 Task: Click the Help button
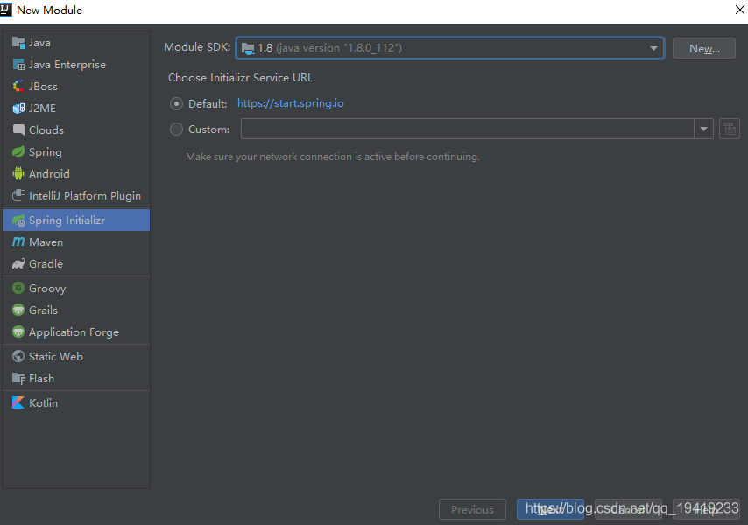pyautogui.click(x=706, y=510)
